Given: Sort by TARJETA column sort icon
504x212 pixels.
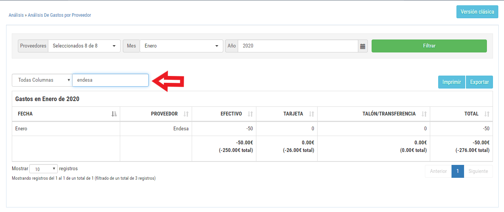Looking at the screenshot, I should [312, 114].
